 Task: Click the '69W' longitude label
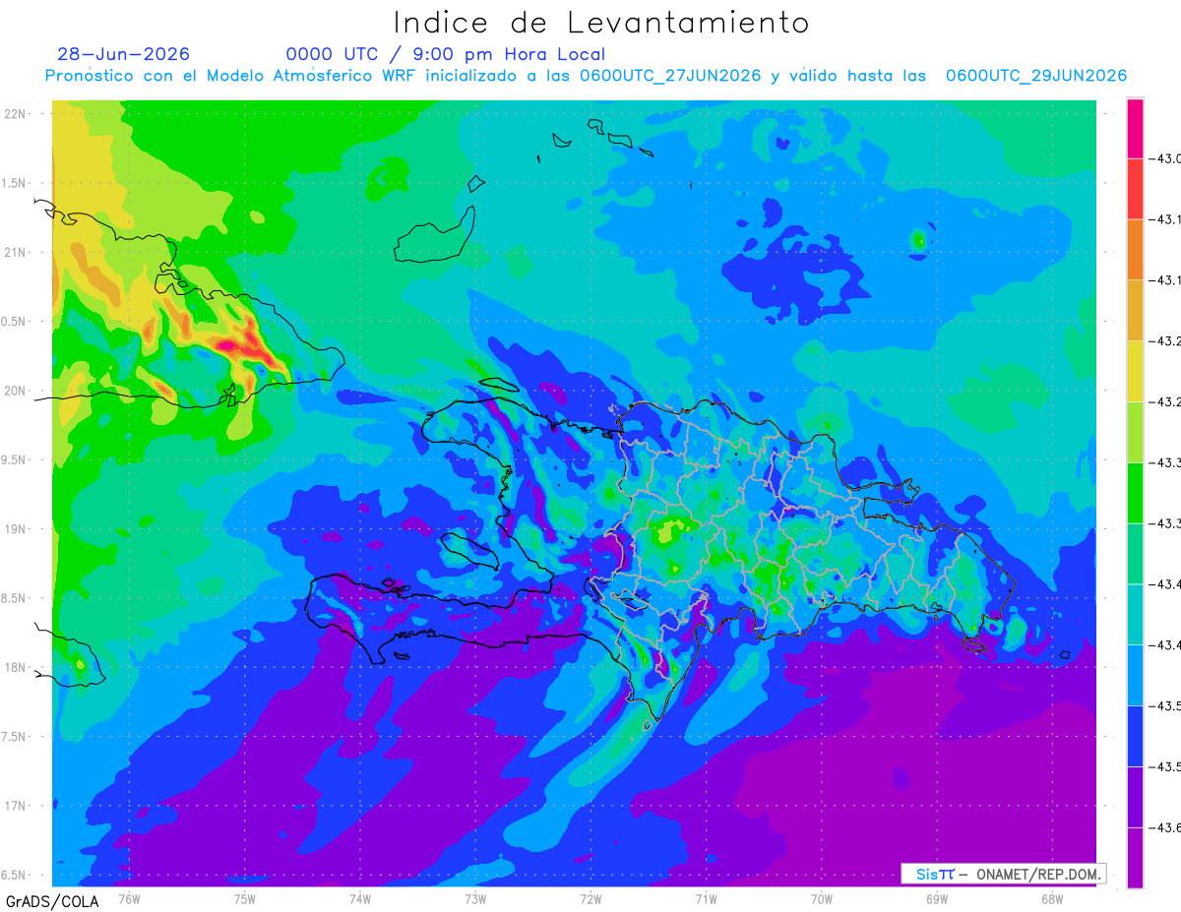click(x=937, y=898)
